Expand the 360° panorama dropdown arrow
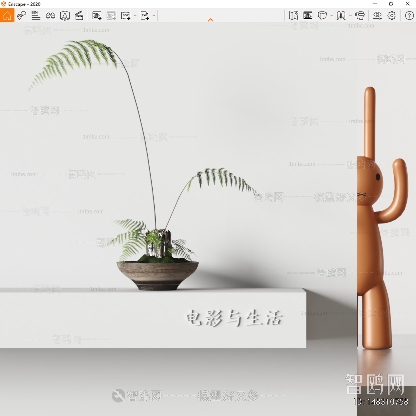The height and width of the screenshot is (416, 416). coord(135,16)
